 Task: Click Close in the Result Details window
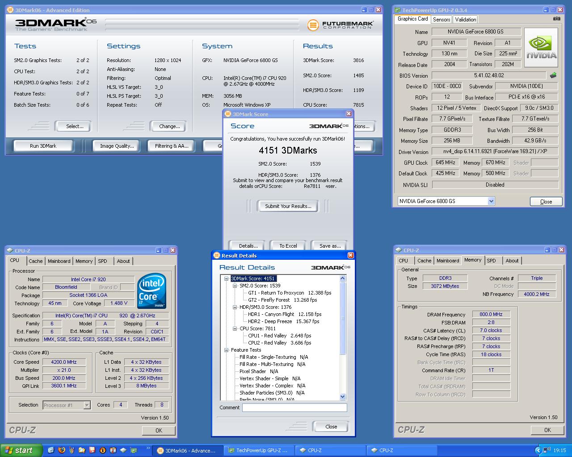pyautogui.click(x=331, y=427)
